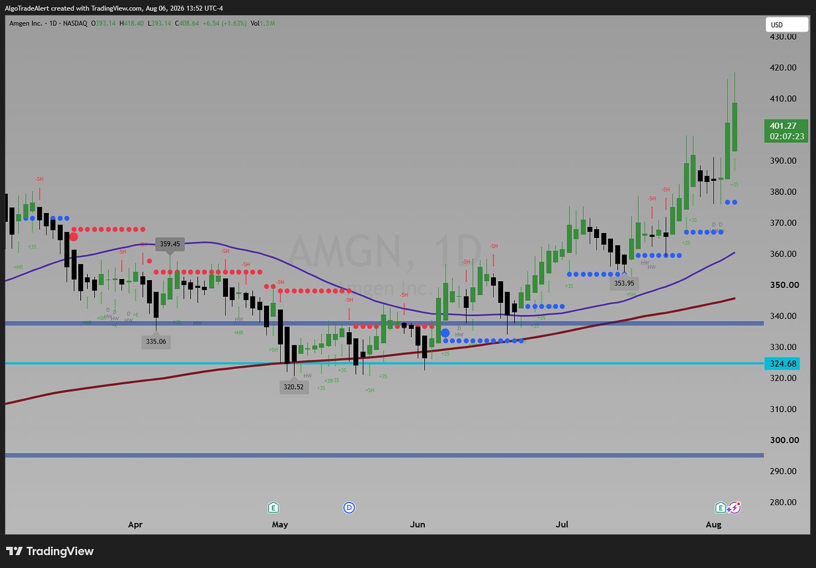
Task: Click the green 401.27 current price label
Action: [x=786, y=131]
